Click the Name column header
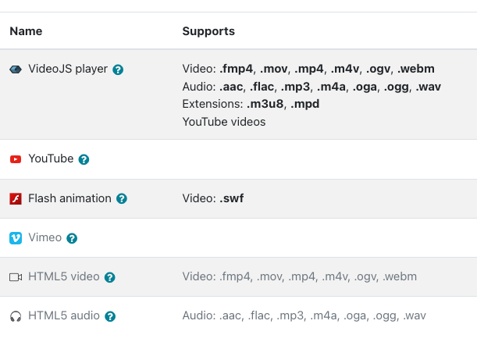This screenshot has width=477, height=342. click(26, 31)
